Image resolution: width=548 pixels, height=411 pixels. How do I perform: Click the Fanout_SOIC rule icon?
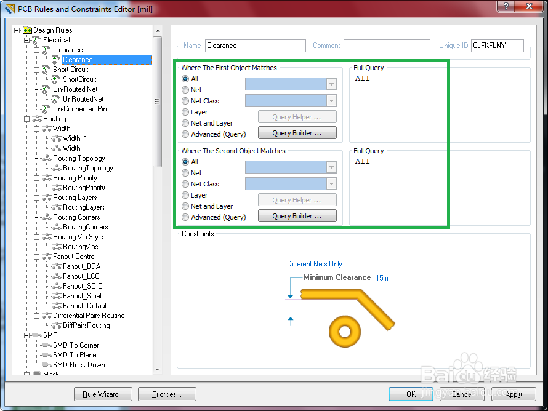pos(57,286)
